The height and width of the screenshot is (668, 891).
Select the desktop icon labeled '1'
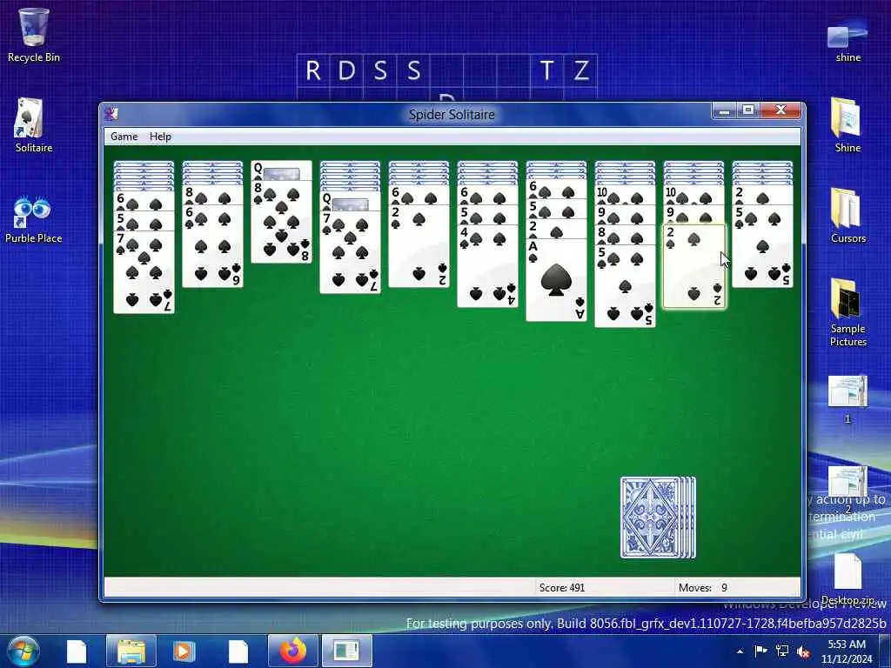coord(847,399)
